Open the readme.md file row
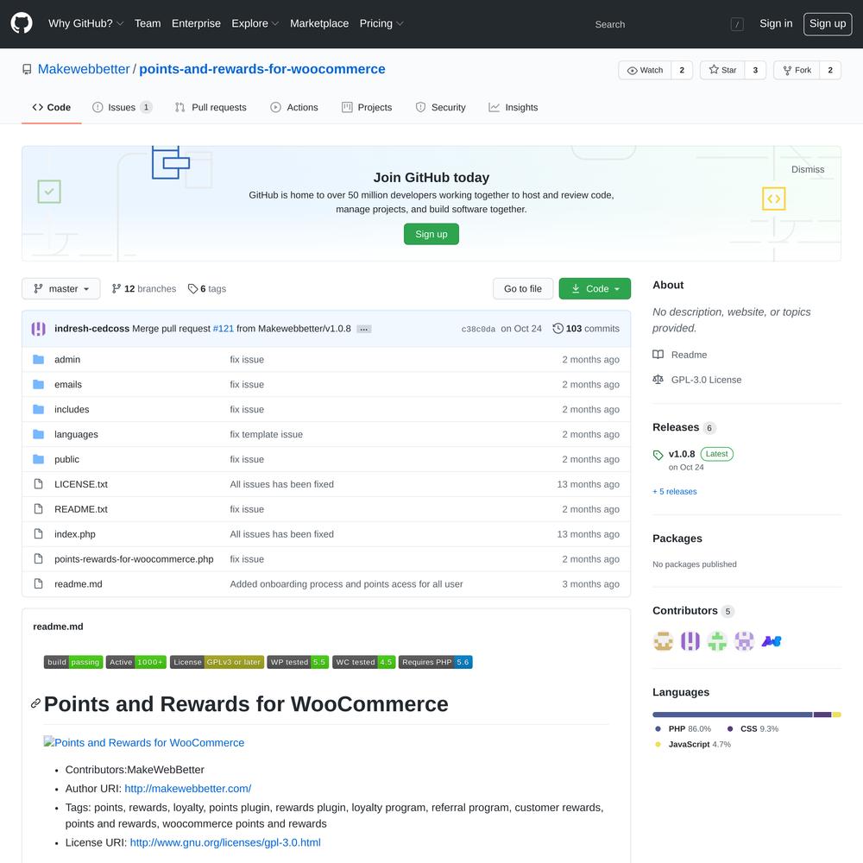The height and width of the screenshot is (863, 863). pyautogui.click(x=326, y=584)
